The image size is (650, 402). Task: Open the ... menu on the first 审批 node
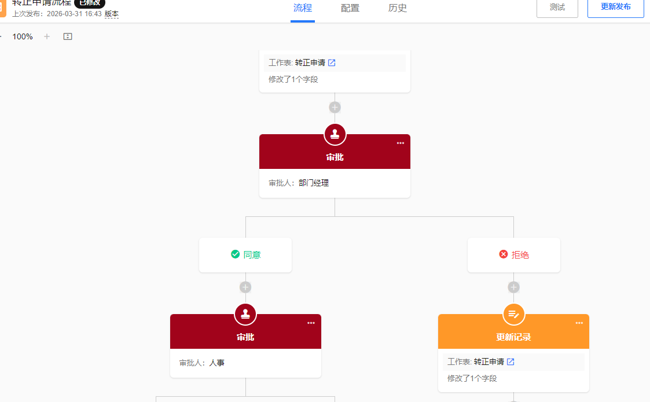400,143
